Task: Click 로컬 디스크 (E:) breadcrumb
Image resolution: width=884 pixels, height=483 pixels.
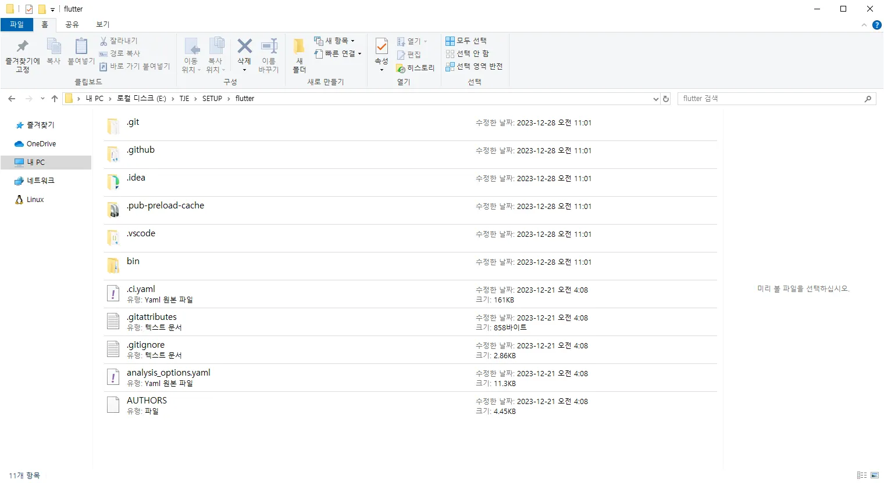Action: 141,99
